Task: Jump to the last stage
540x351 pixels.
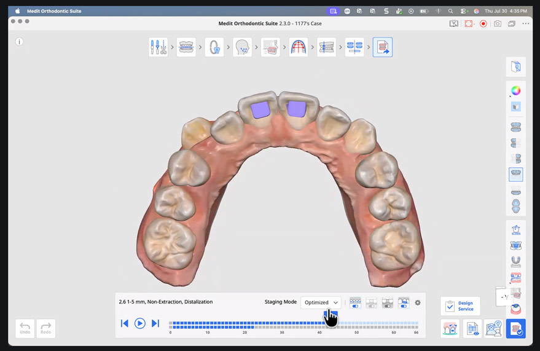Action: 155,323
